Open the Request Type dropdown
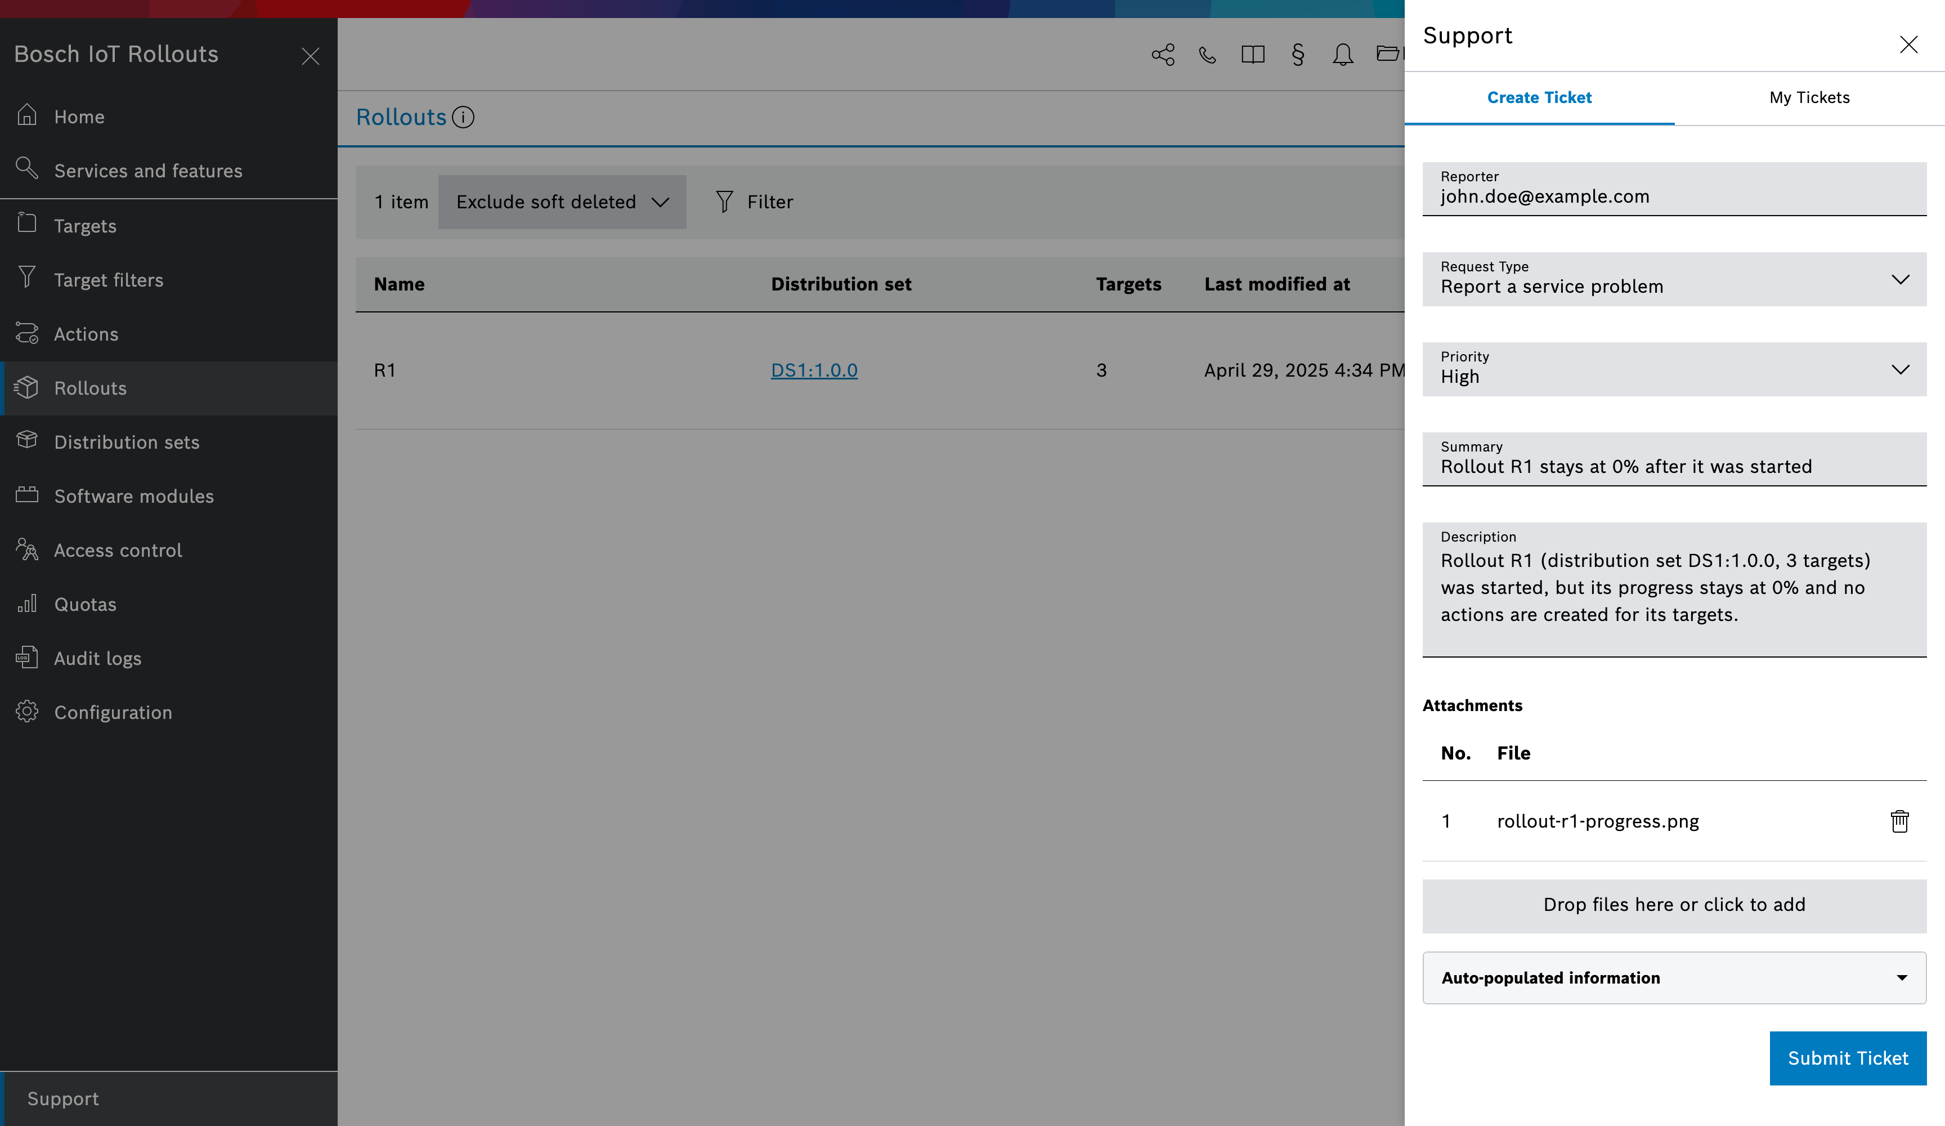Viewport: 1945px width, 1126px height. pos(1674,279)
